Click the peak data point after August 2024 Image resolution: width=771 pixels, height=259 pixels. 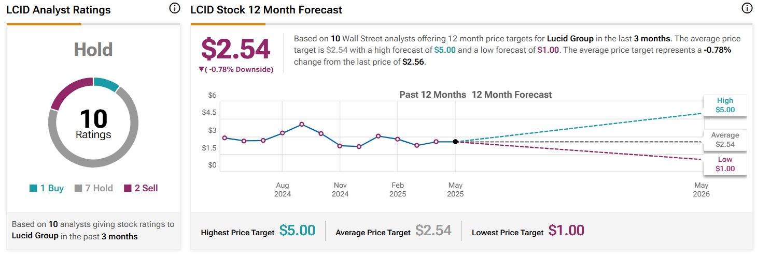click(302, 125)
